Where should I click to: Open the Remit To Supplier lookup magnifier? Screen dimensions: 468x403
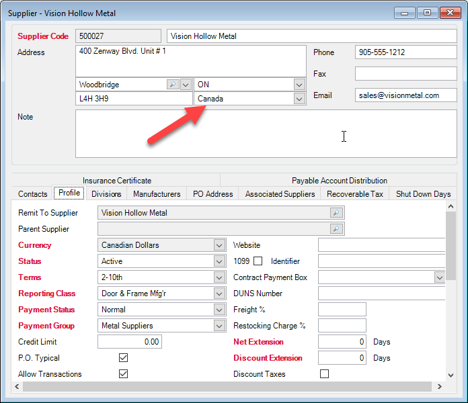(x=336, y=213)
